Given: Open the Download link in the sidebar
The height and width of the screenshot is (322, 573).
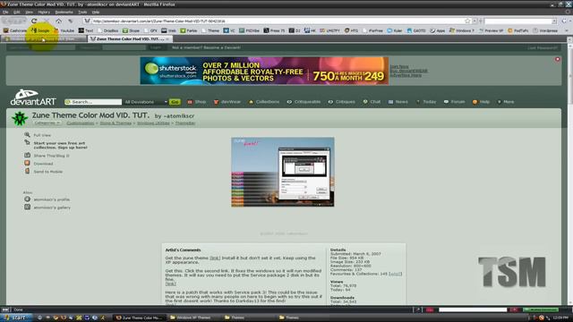Looking at the screenshot, I should point(38,164).
